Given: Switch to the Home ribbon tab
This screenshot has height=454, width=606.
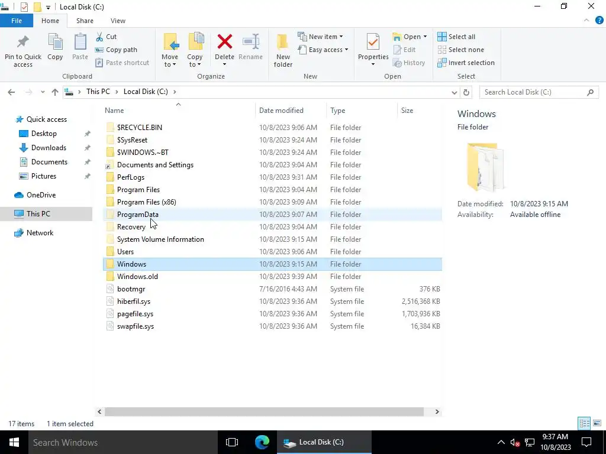Looking at the screenshot, I should (x=50, y=21).
